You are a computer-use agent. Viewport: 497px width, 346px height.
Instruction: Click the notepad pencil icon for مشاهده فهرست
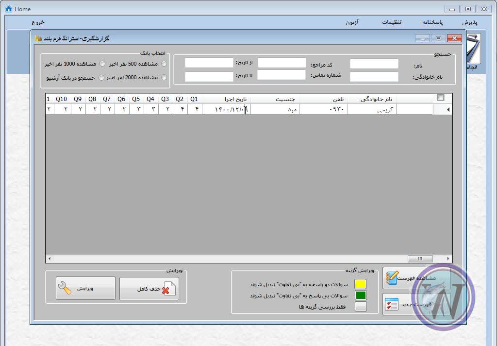click(x=392, y=277)
